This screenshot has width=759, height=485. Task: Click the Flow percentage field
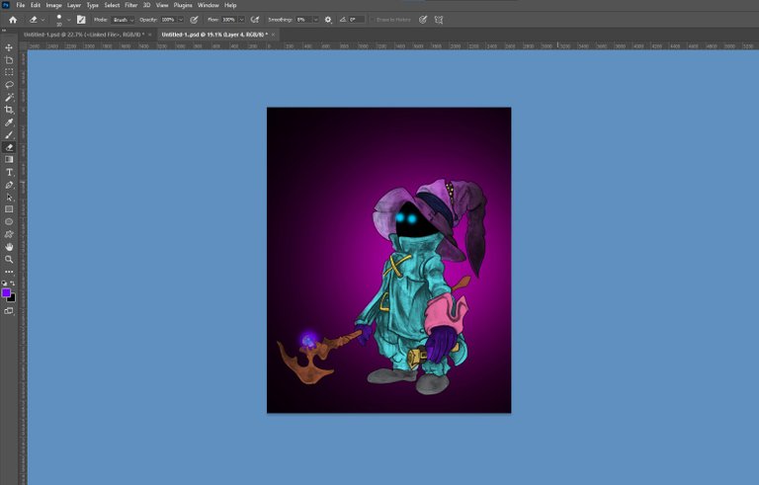pos(229,20)
